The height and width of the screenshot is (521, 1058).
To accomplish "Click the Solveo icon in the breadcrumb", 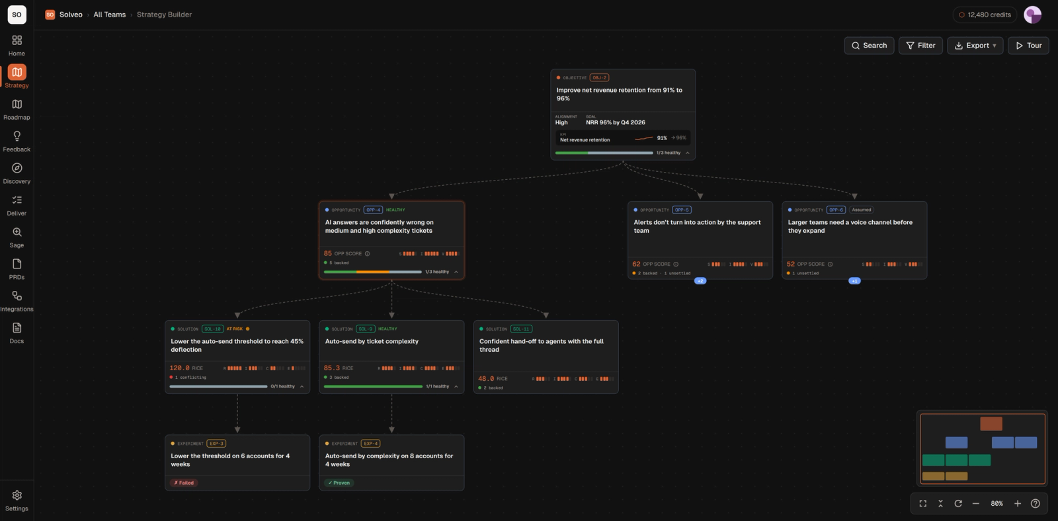I will 50,15.
